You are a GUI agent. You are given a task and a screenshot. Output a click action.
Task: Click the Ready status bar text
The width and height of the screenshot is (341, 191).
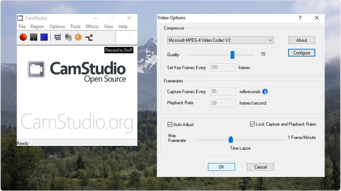(22, 143)
